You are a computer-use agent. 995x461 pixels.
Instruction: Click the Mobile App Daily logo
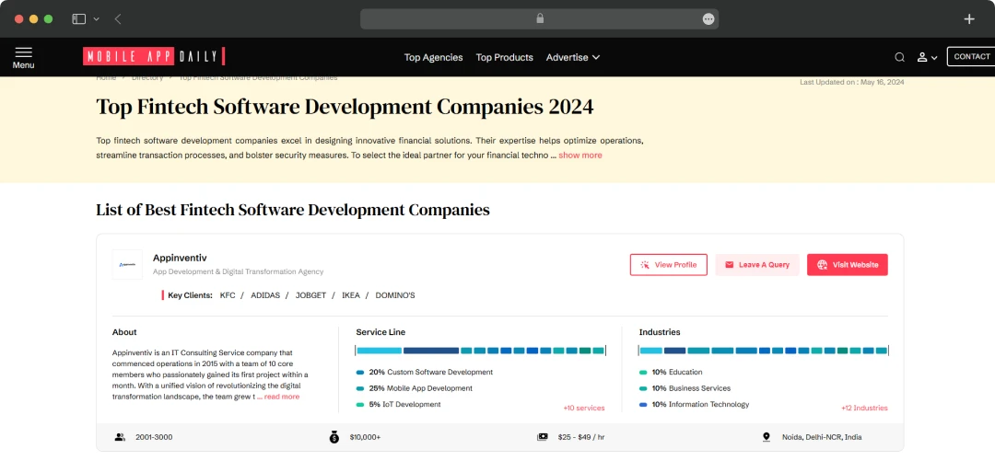(154, 56)
